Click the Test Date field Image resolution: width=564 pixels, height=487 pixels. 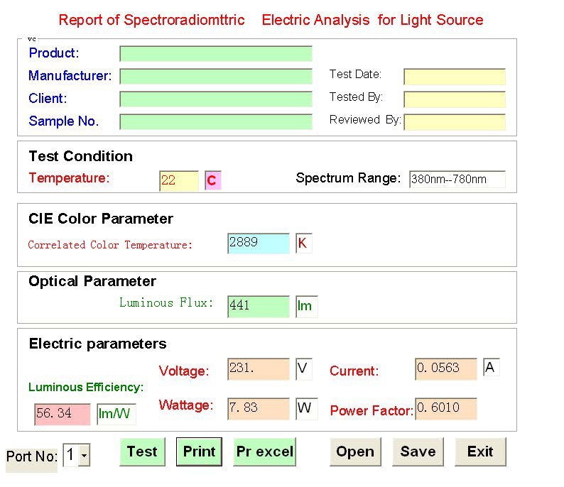point(455,77)
